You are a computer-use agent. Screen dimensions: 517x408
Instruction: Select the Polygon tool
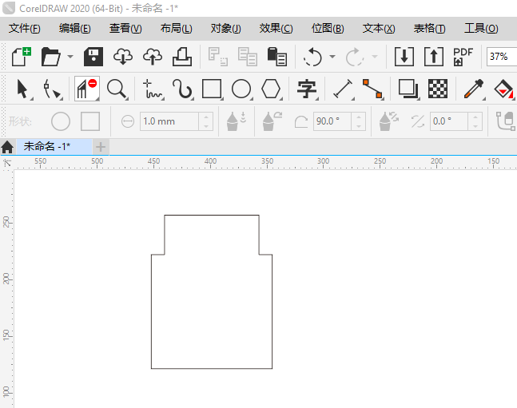pyautogui.click(x=271, y=89)
